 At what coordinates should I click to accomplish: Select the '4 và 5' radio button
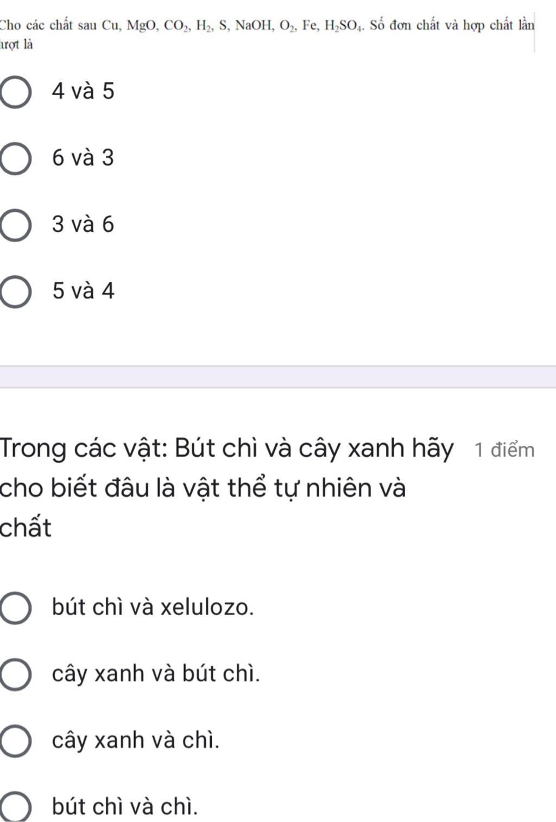point(15,92)
